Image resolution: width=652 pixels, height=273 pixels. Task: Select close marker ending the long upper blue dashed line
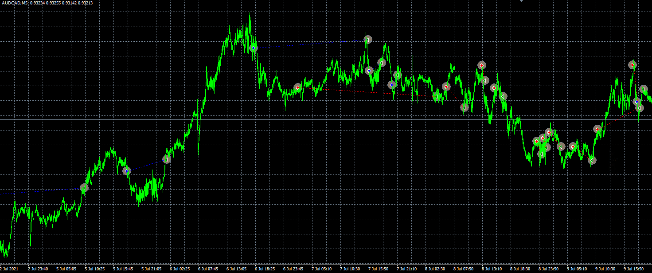367,40
